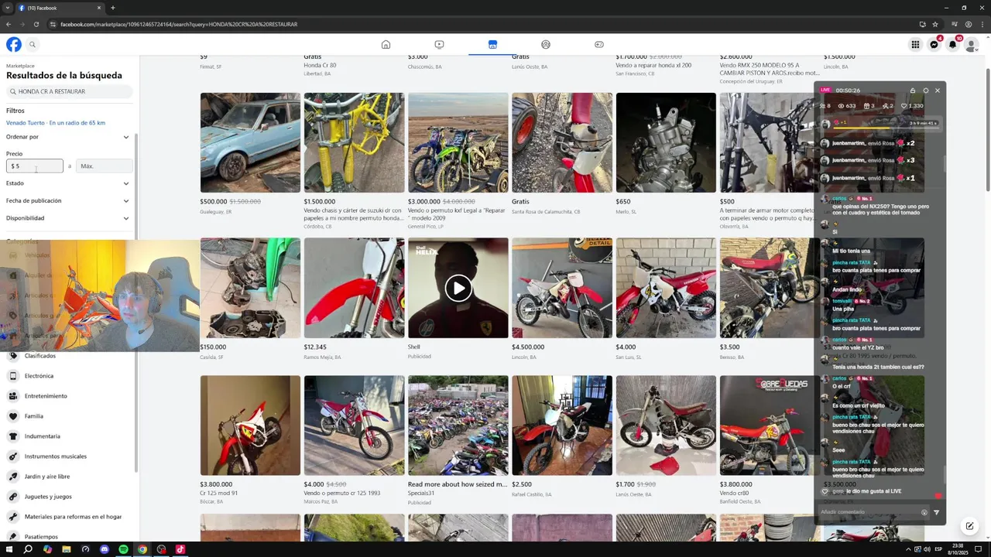991x557 pixels.
Task: Click the Máx. price field
Action: point(105,166)
